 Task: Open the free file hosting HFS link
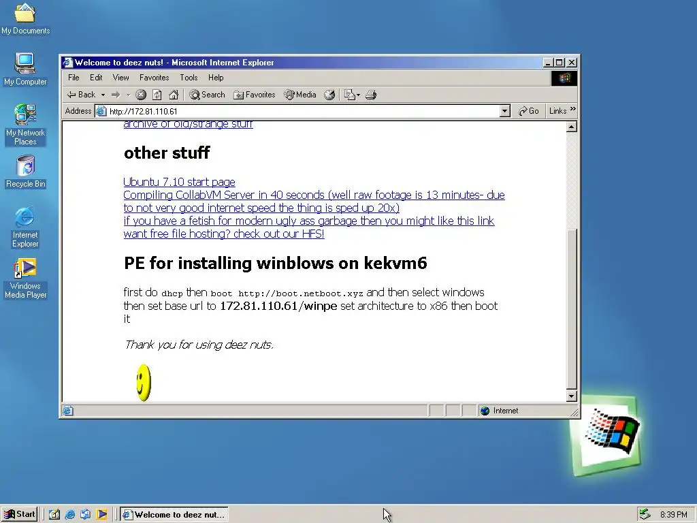click(x=224, y=234)
